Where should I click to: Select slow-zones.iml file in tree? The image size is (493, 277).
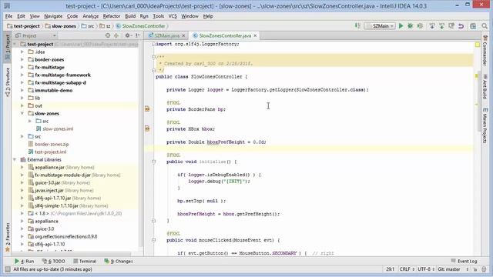coord(58,128)
